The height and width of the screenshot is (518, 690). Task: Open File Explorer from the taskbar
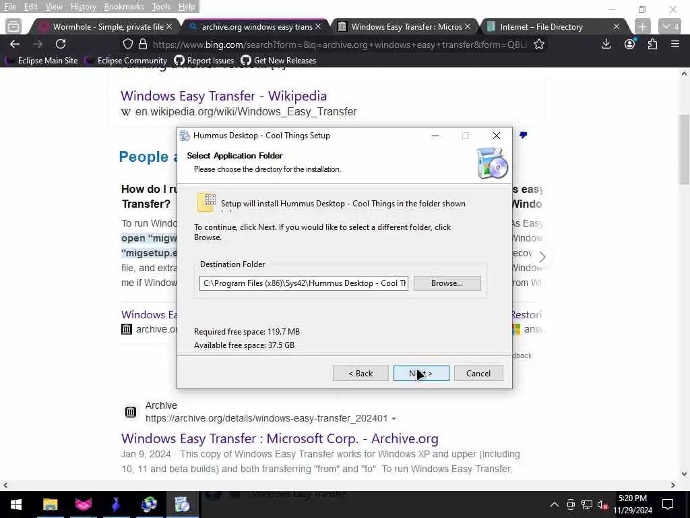pyautogui.click(x=50, y=505)
